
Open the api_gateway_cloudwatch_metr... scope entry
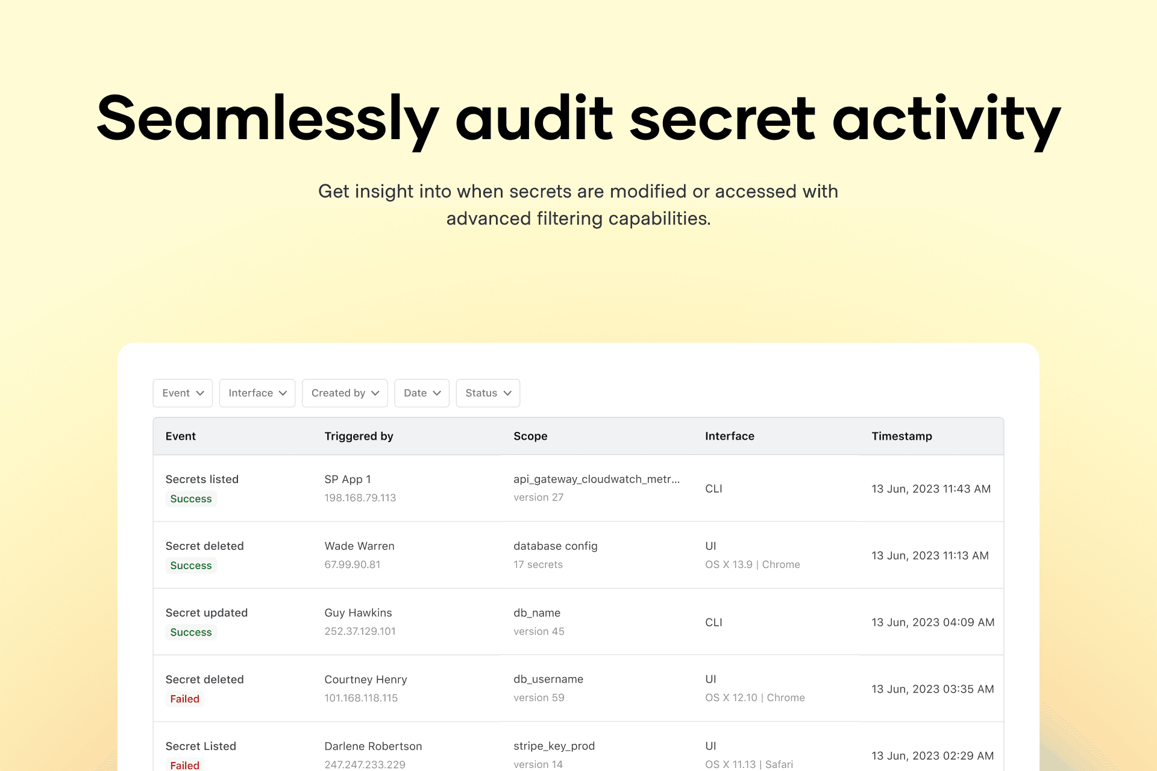pyautogui.click(x=596, y=479)
